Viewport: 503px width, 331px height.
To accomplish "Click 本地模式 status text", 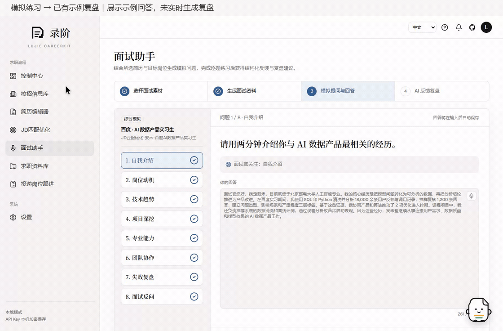I will (x=14, y=313).
